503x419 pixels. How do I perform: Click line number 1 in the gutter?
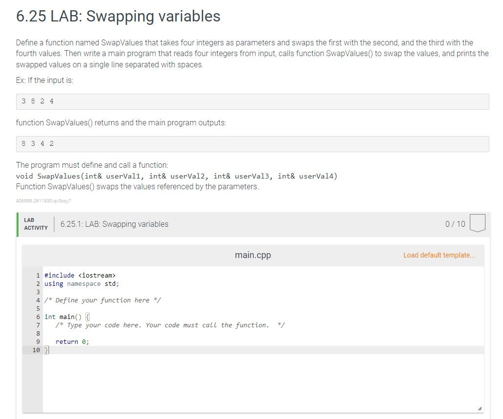[x=38, y=275]
